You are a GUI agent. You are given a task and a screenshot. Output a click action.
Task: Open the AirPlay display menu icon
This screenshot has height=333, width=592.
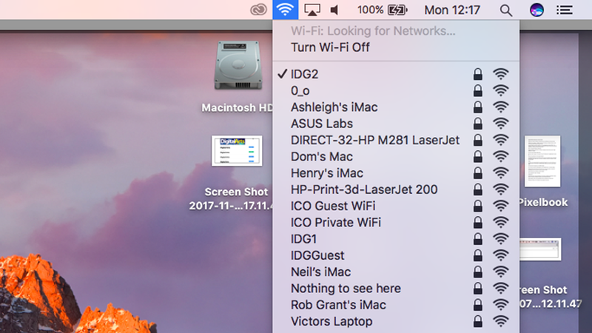pyautogui.click(x=312, y=10)
